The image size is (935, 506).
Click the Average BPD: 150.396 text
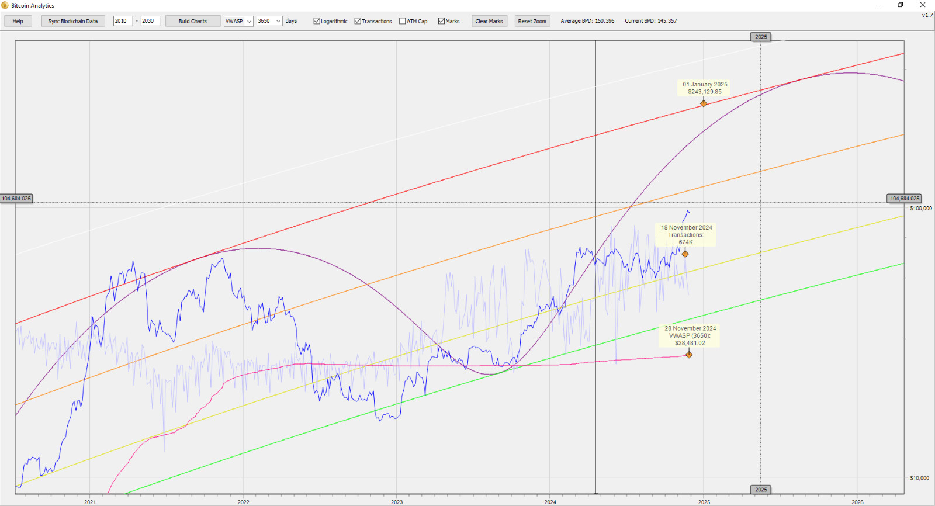pyautogui.click(x=587, y=21)
